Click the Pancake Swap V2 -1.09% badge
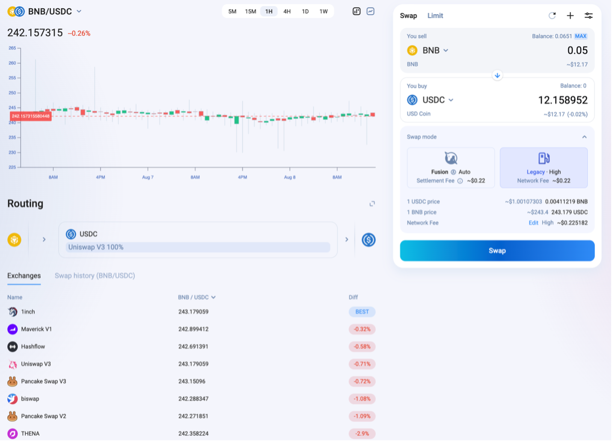Image resolution: width=612 pixels, height=443 pixels. pyautogui.click(x=362, y=416)
